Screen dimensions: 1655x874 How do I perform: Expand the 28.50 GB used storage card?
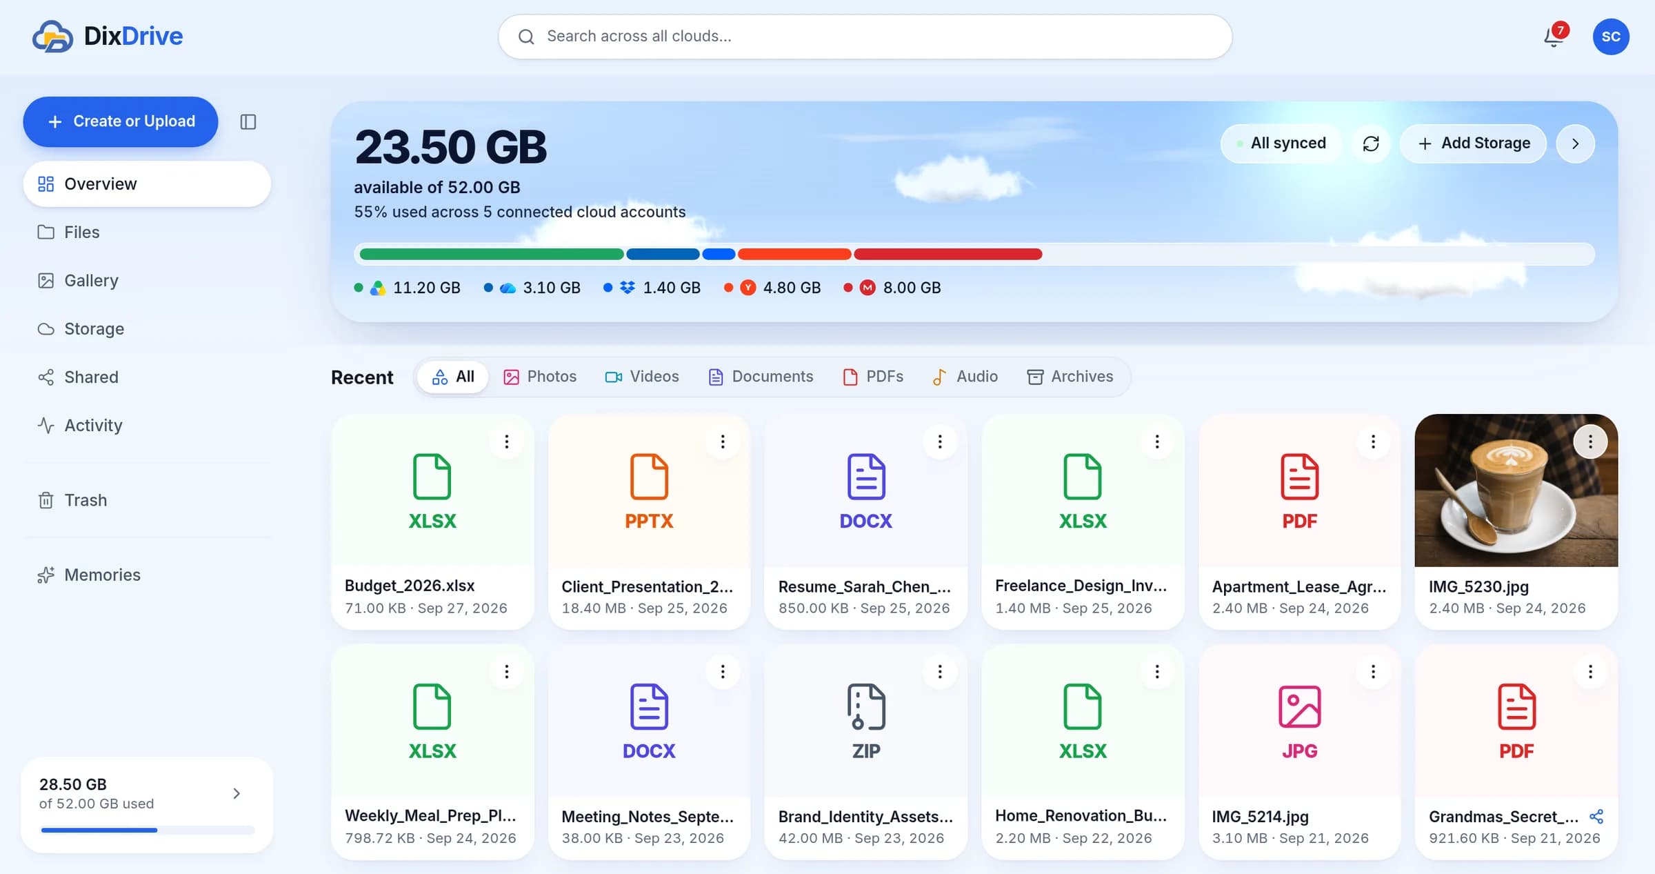click(148, 805)
